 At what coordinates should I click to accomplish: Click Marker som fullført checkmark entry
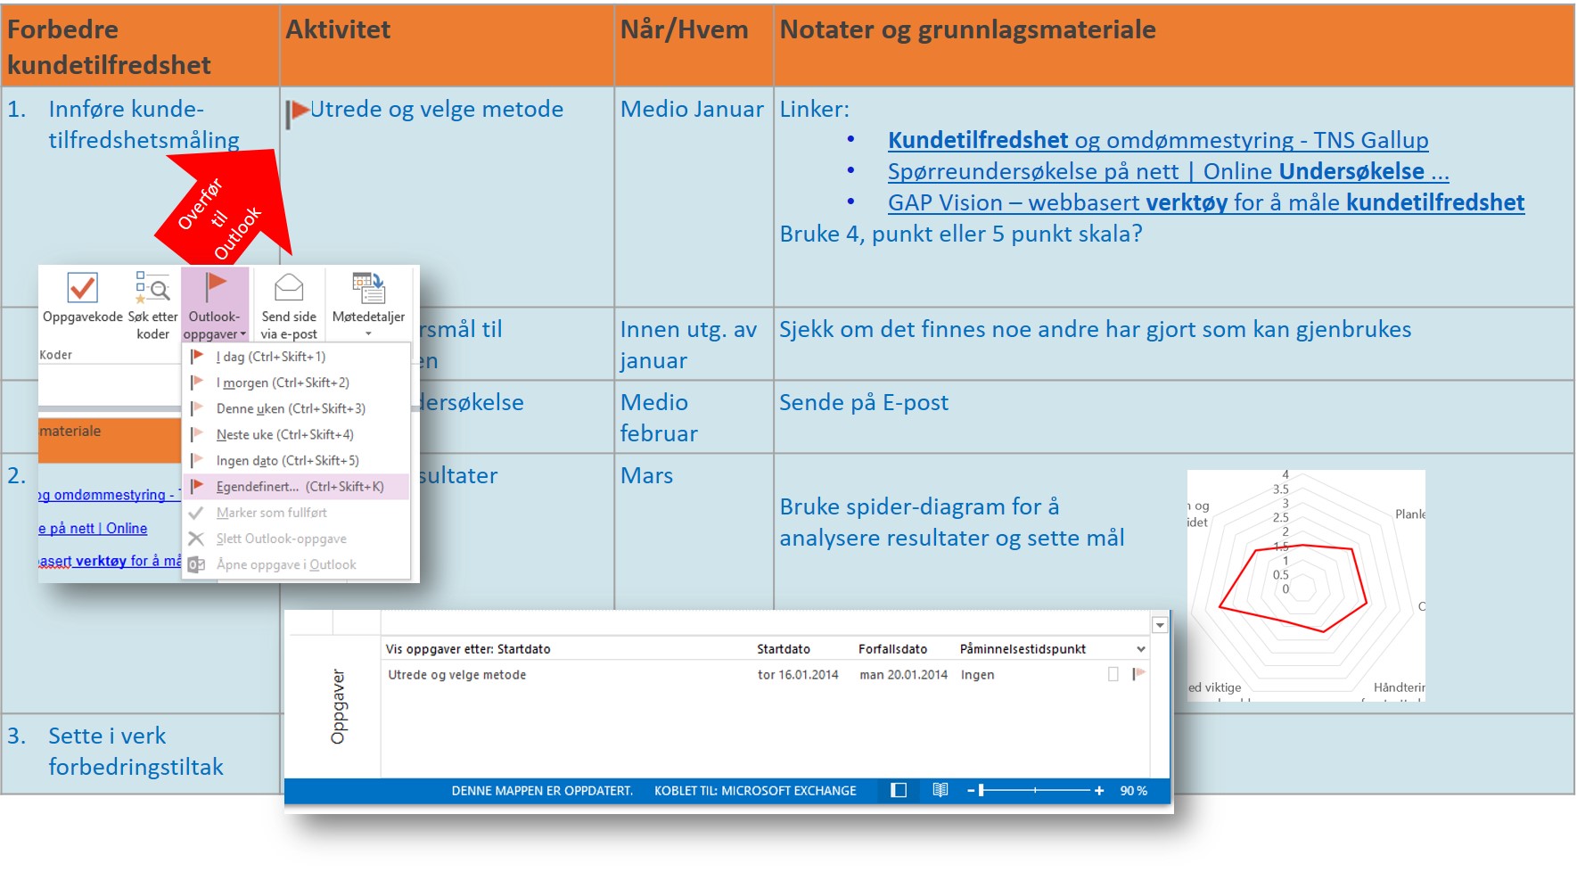click(x=297, y=513)
